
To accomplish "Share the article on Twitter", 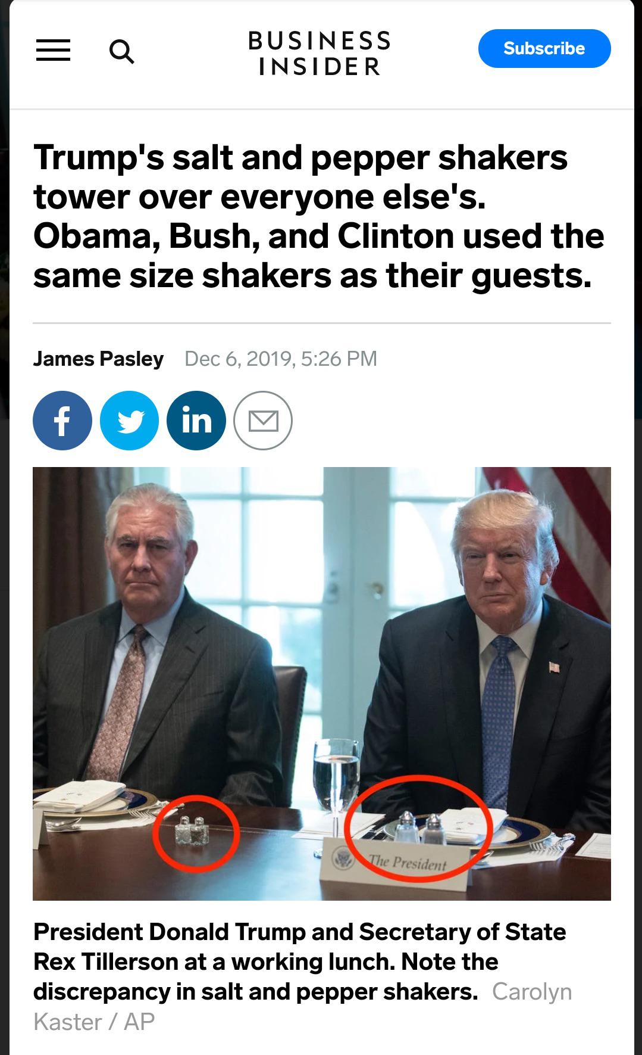I will pos(130,421).
